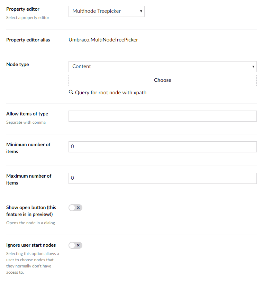Click the Node type label

(x=18, y=64)
